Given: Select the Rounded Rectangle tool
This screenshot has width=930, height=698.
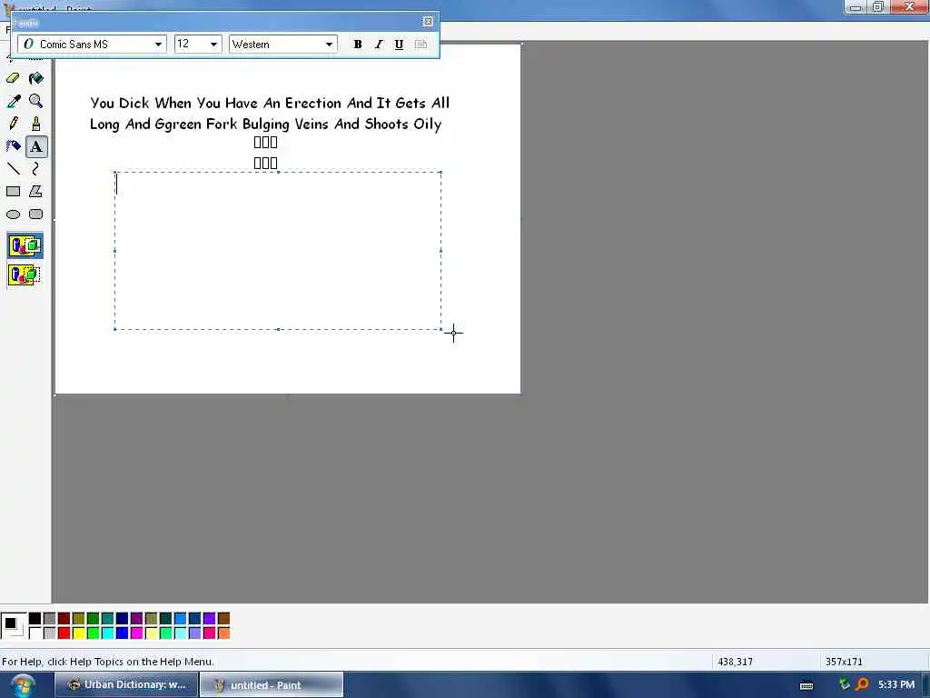Looking at the screenshot, I should (x=36, y=214).
